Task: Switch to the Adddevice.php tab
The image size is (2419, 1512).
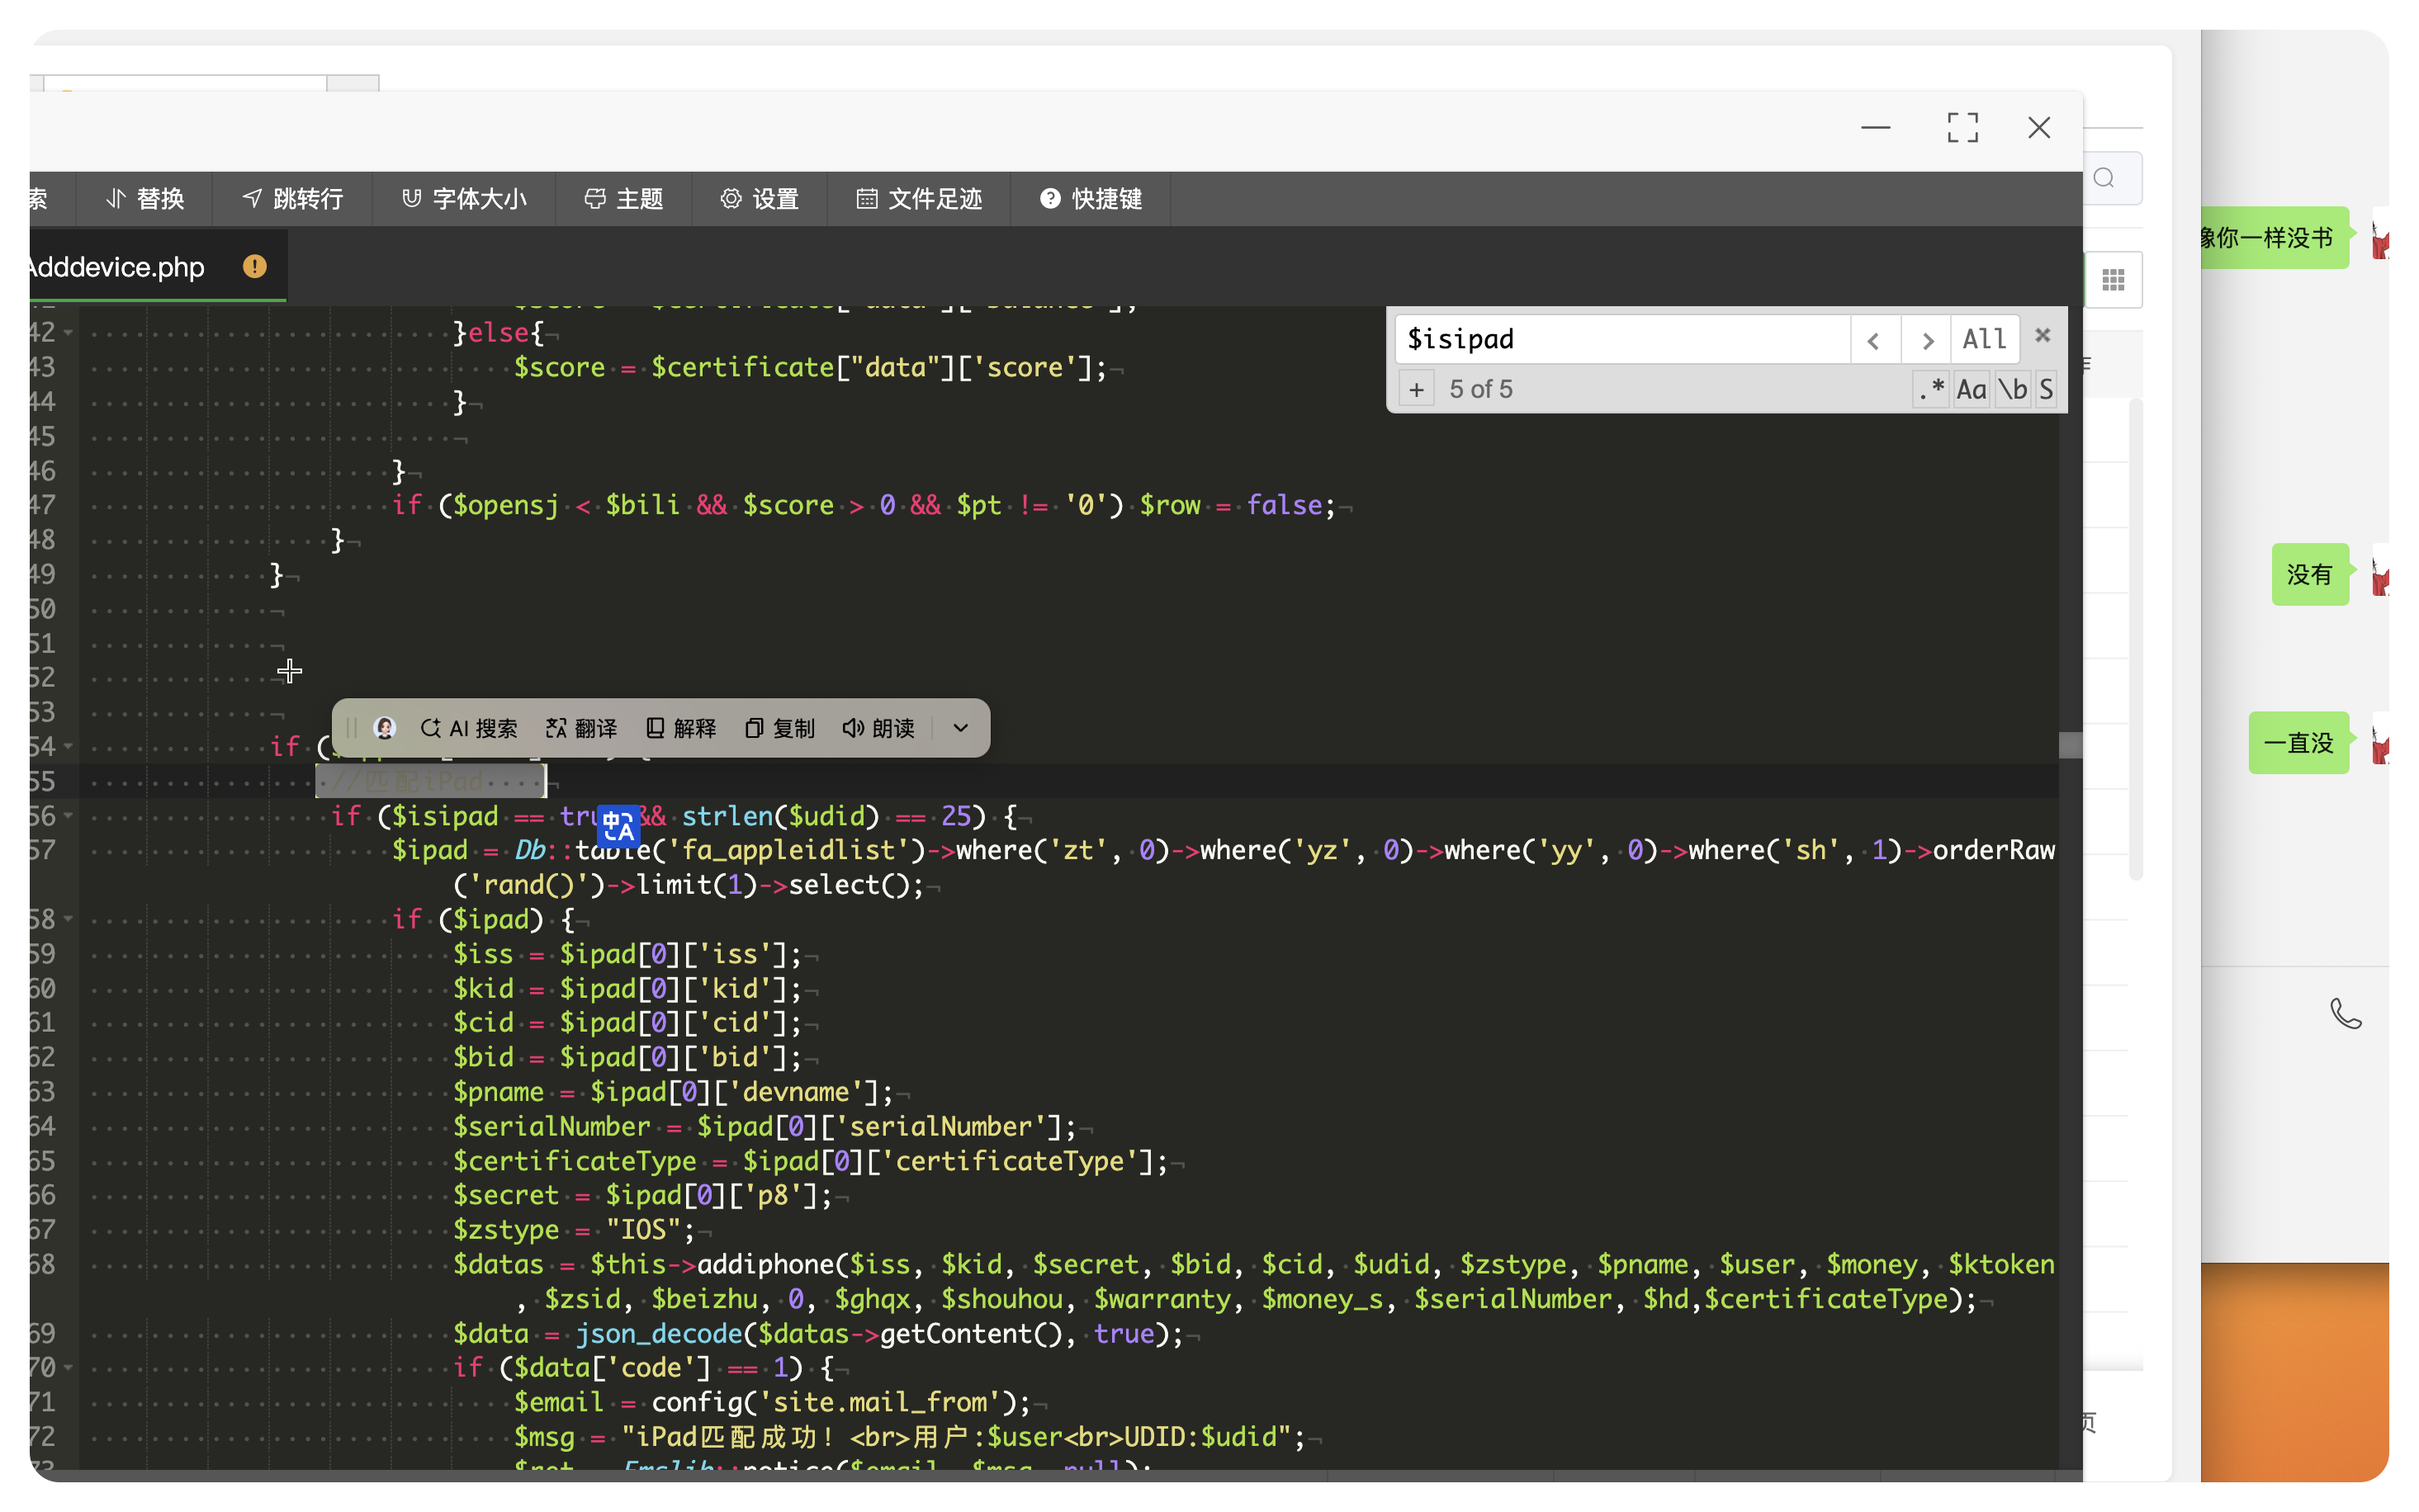Action: tap(118, 267)
